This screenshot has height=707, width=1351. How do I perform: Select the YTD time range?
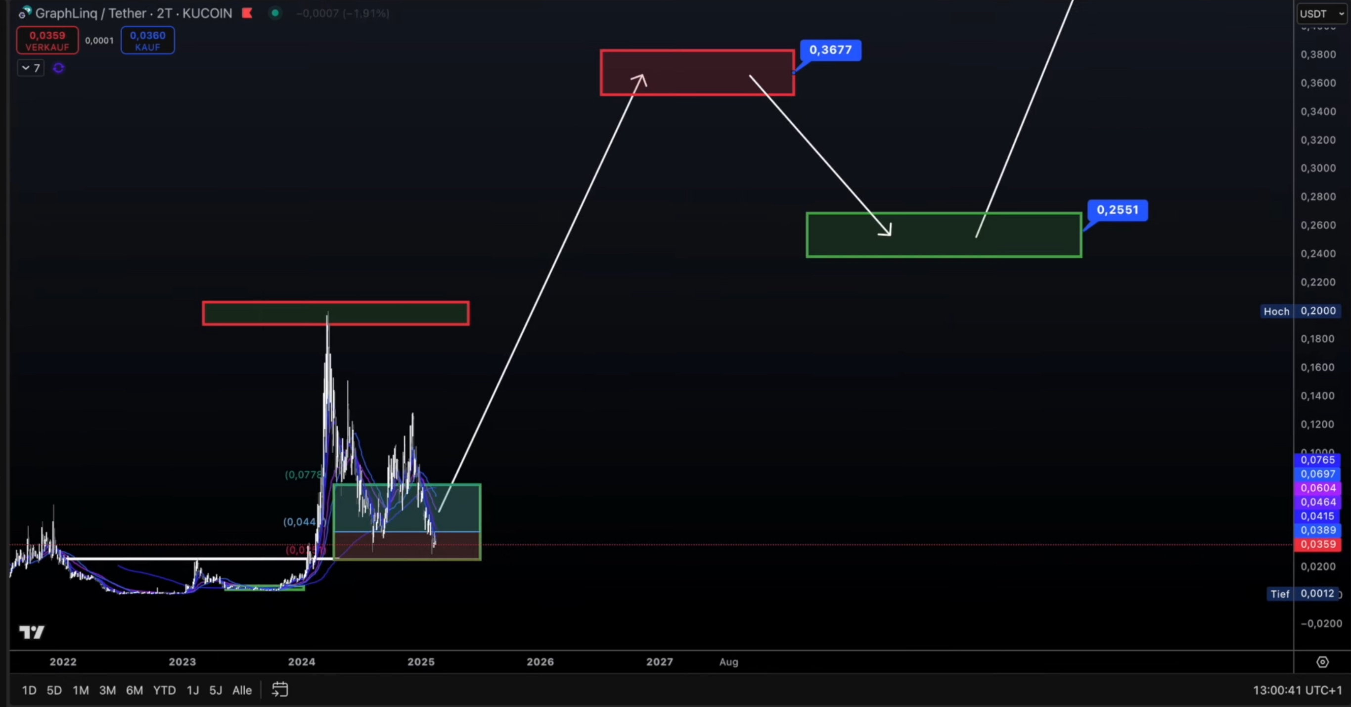[x=164, y=690]
